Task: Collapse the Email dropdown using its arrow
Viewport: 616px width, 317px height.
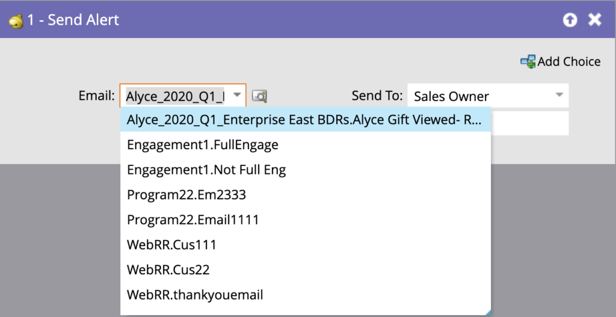Action: click(237, 95)
